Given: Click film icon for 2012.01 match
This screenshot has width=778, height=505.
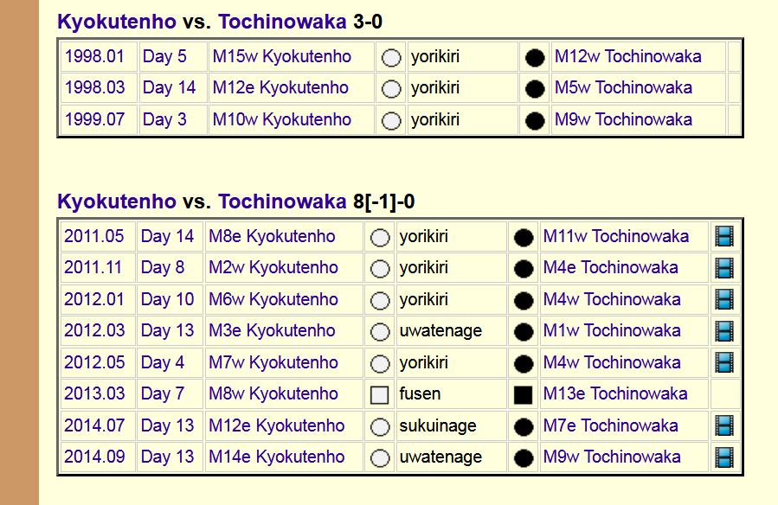Looking at the screenshot, I should click(723, 299).
